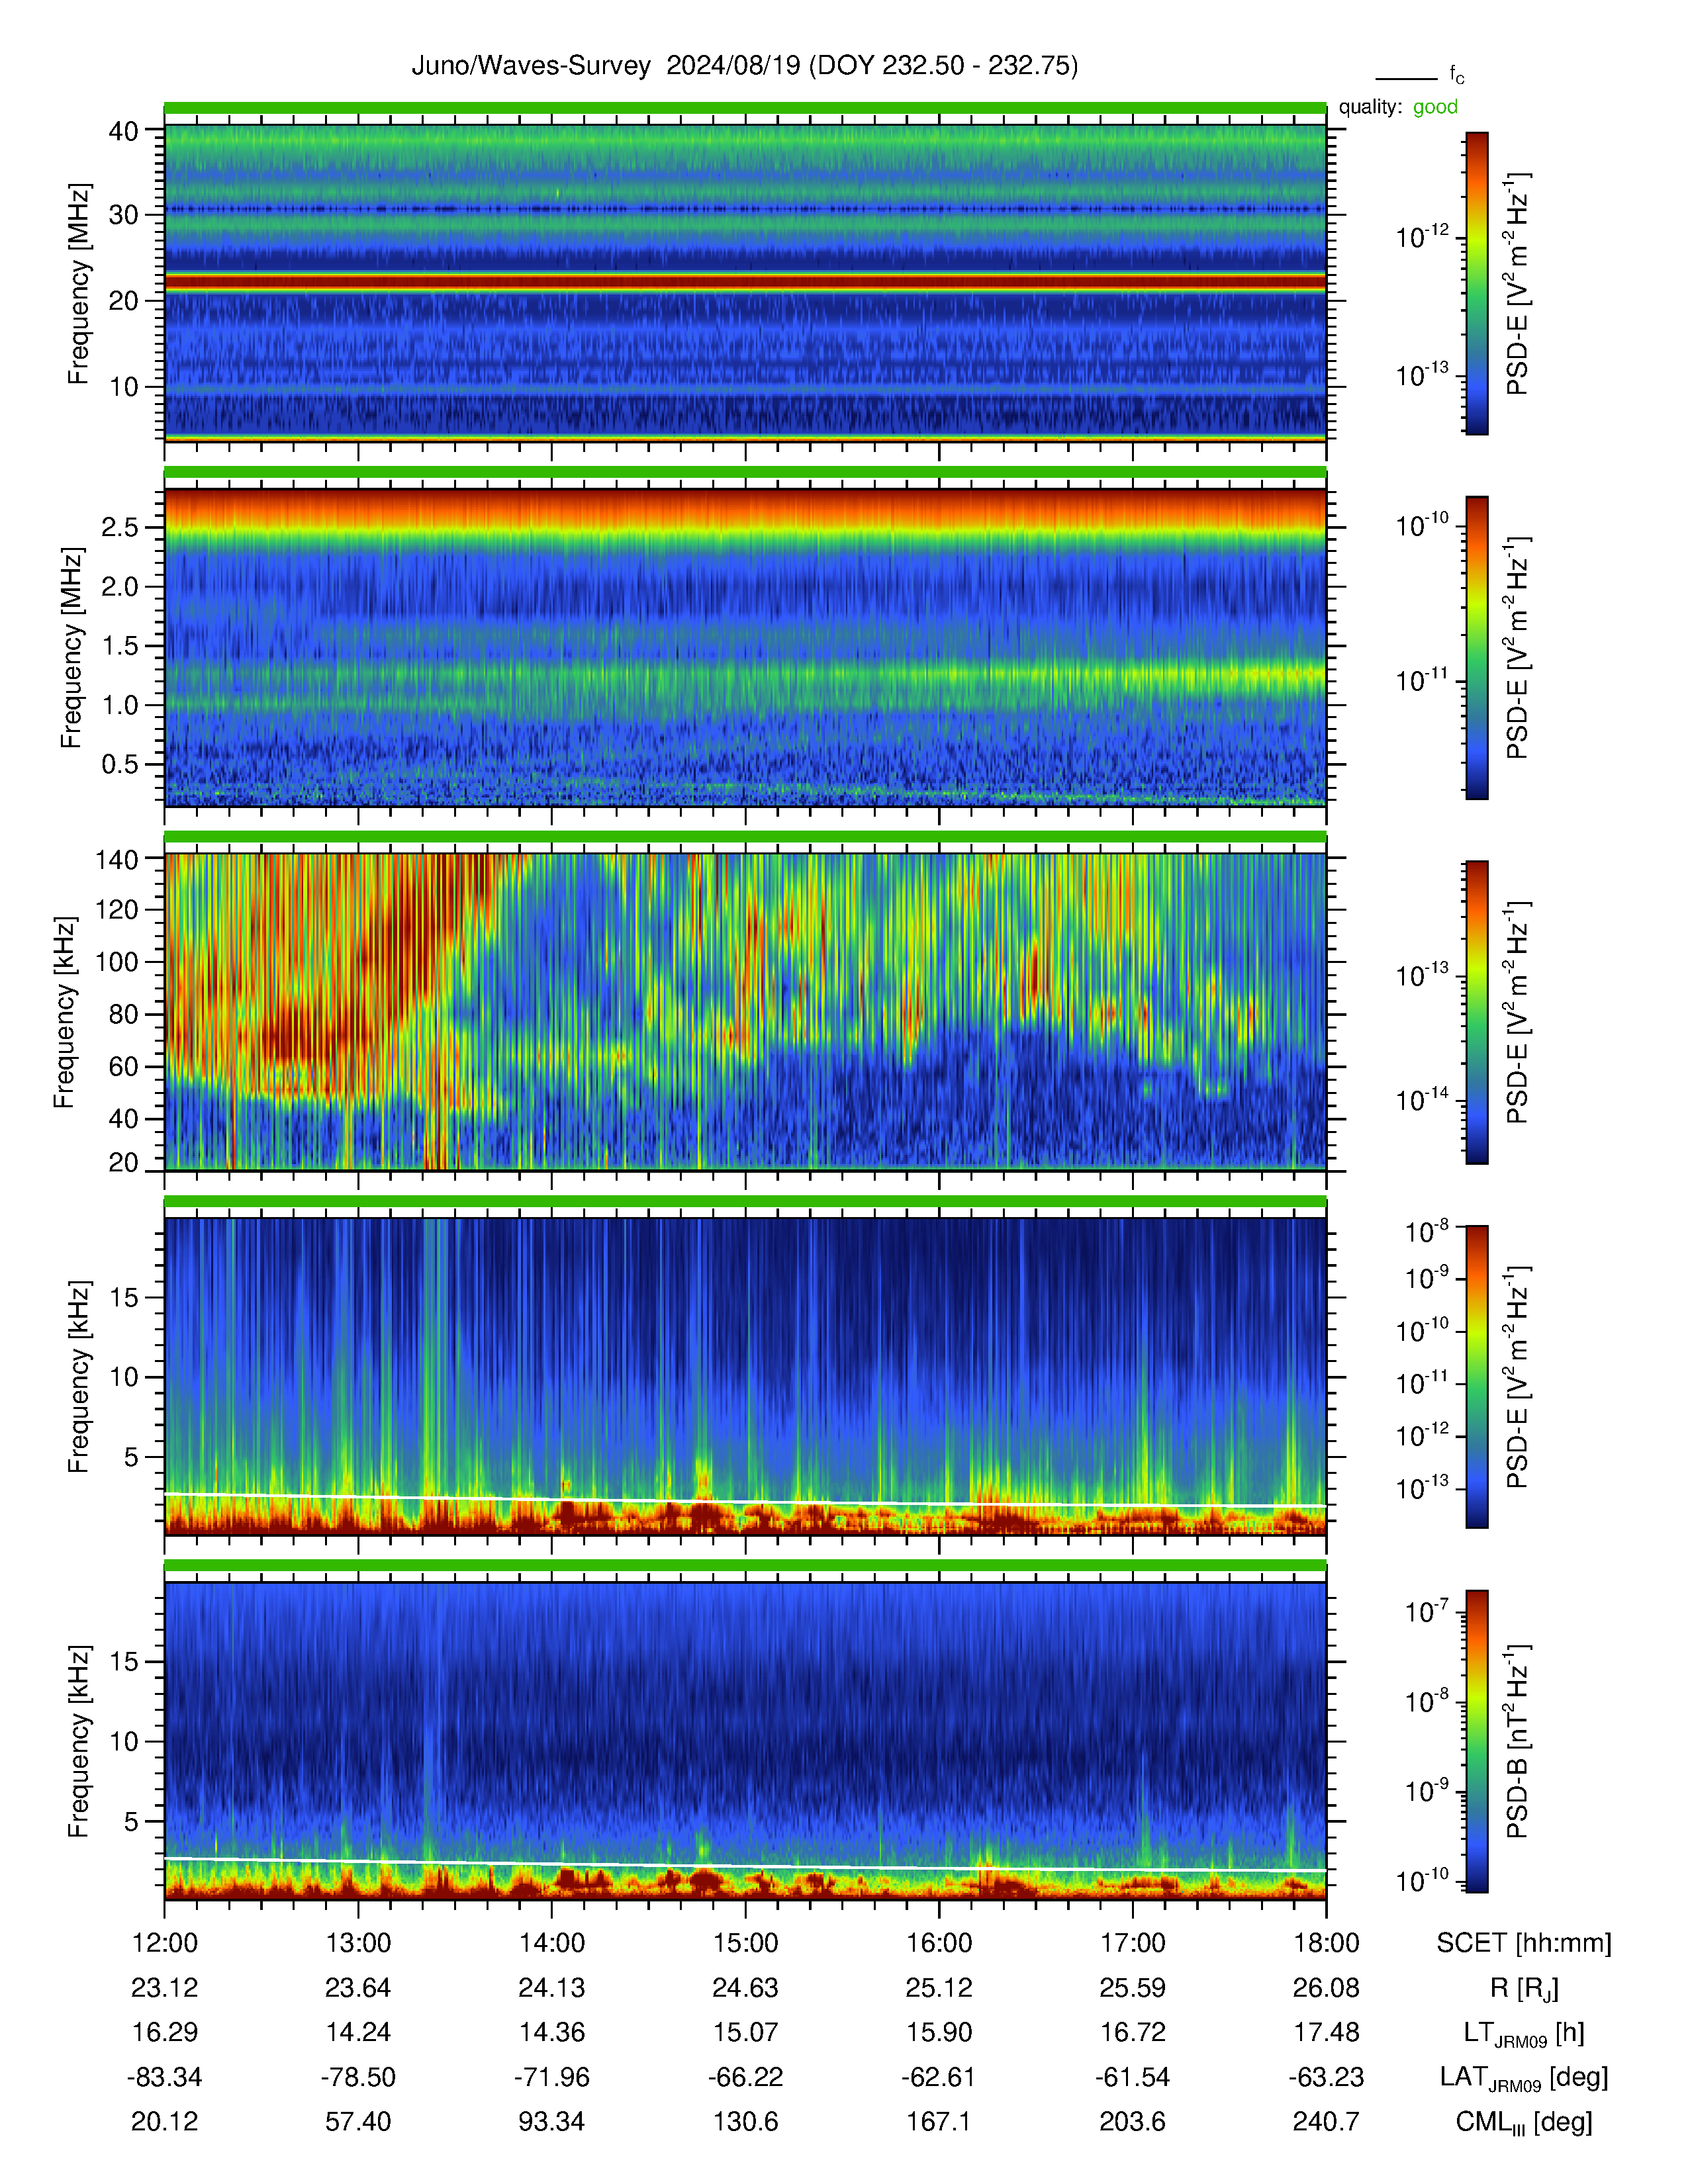
Task: Click the 18:00 SCET time label
Action: coord(1326,1943)
